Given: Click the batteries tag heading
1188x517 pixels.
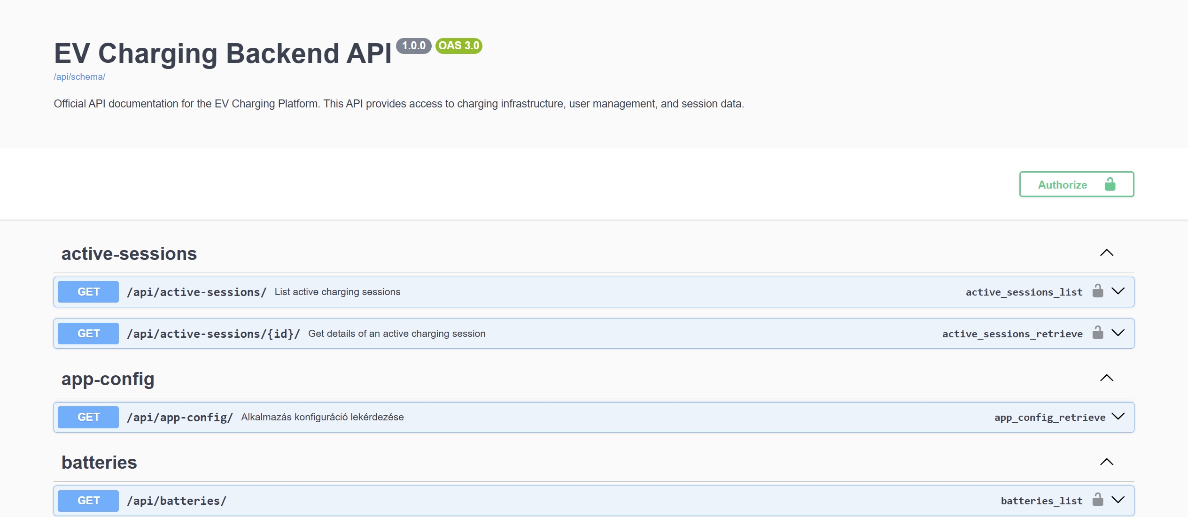Looking at the screenshot, I should click(x=99, y=463).
